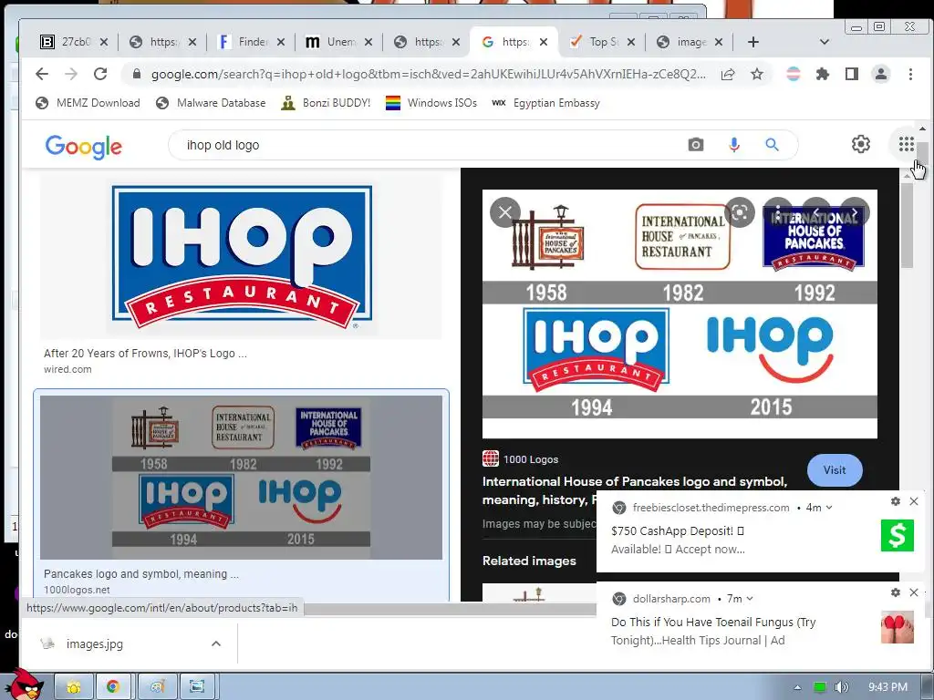
Task: Click the striped flag extension icon
Action: click(794, 75)
